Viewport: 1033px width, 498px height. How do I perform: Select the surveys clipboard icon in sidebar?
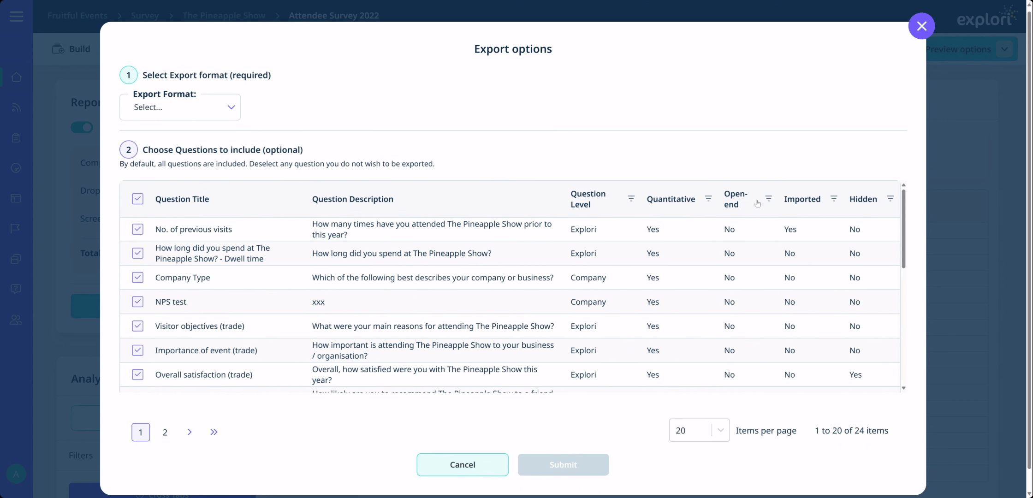click(x=16, y=137)
